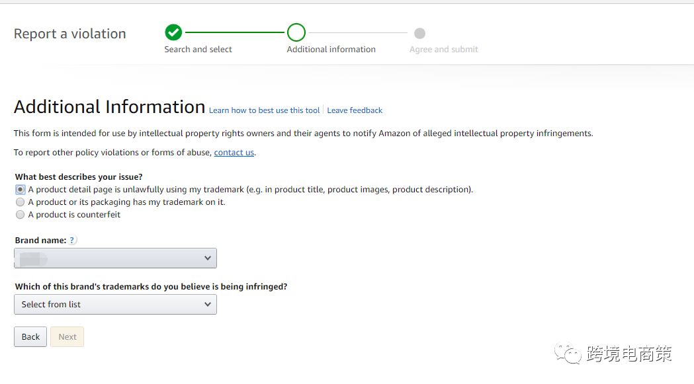Viewport: 694px width, 384px height.
Task: Click the green checkmark step icon
Action: coord(173,32)
